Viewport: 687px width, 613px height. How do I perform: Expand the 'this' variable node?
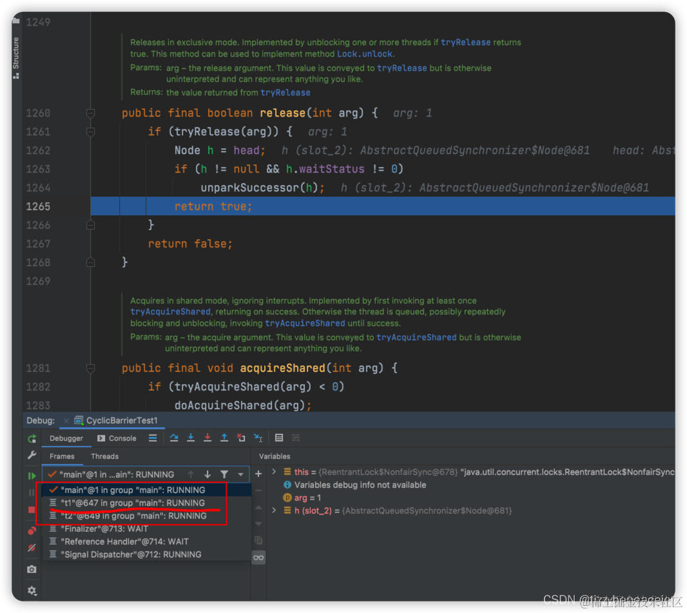pyautogui.click(x=275, y=472)
